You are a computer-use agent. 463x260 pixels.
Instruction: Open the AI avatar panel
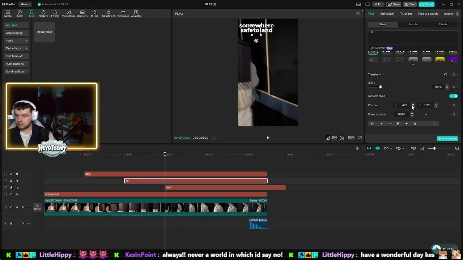pos(136,14)
